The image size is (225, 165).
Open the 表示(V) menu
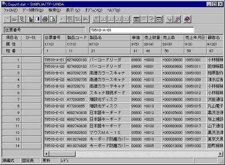73,10
